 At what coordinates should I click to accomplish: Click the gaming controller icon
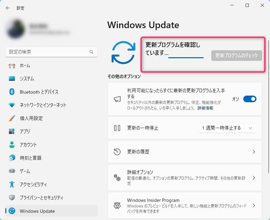click(x=12, y=171)
